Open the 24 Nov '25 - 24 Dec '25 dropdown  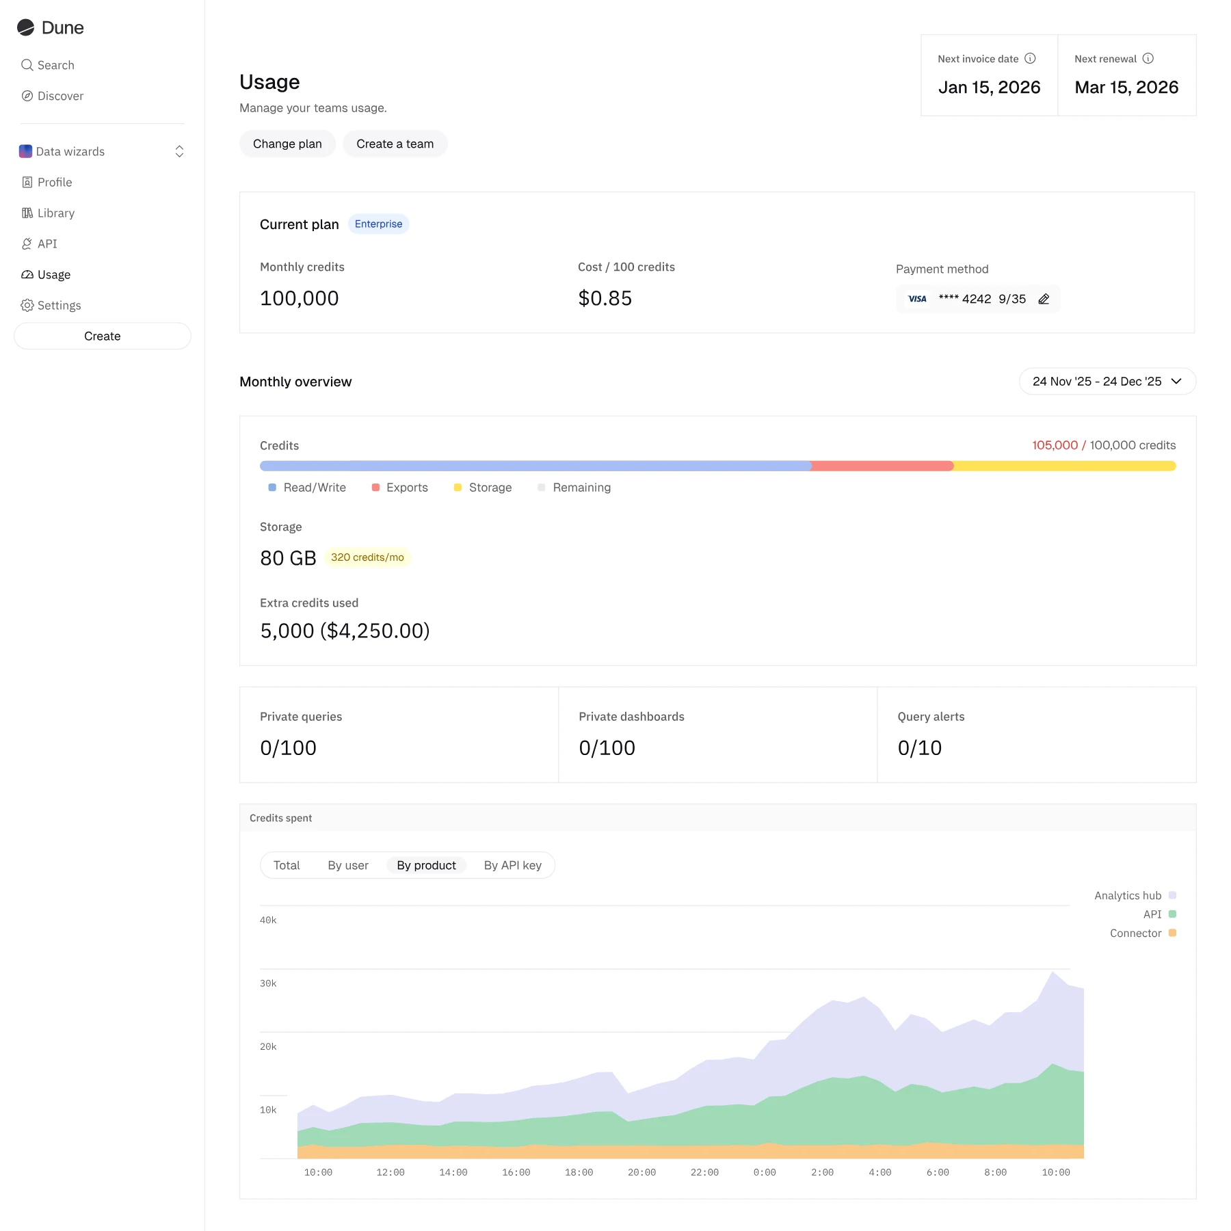[x=1107, y=382]
